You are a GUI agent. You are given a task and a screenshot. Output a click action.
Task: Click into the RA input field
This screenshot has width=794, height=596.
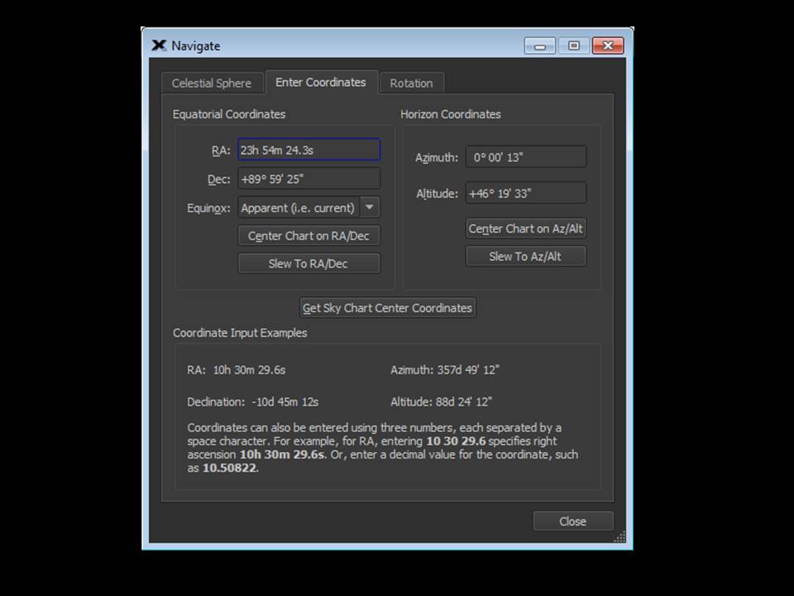[x=309, y=150]
